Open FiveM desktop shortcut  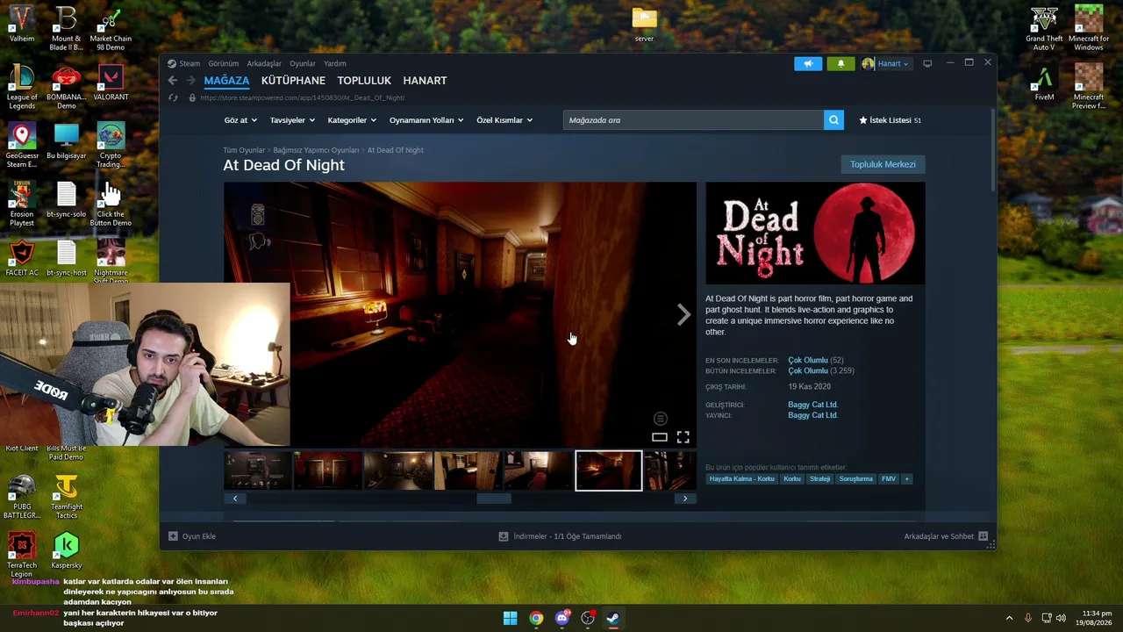click(x=1044, y=83)
